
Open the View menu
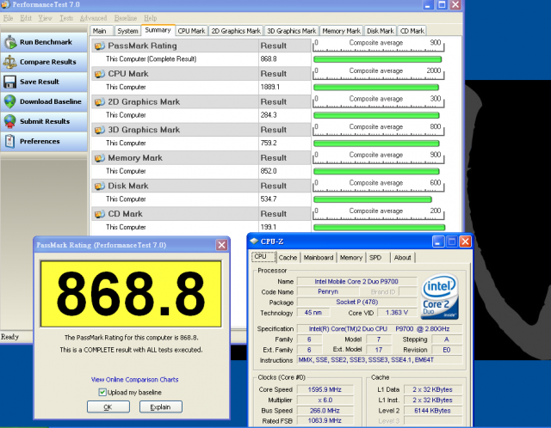coord(46,18)
